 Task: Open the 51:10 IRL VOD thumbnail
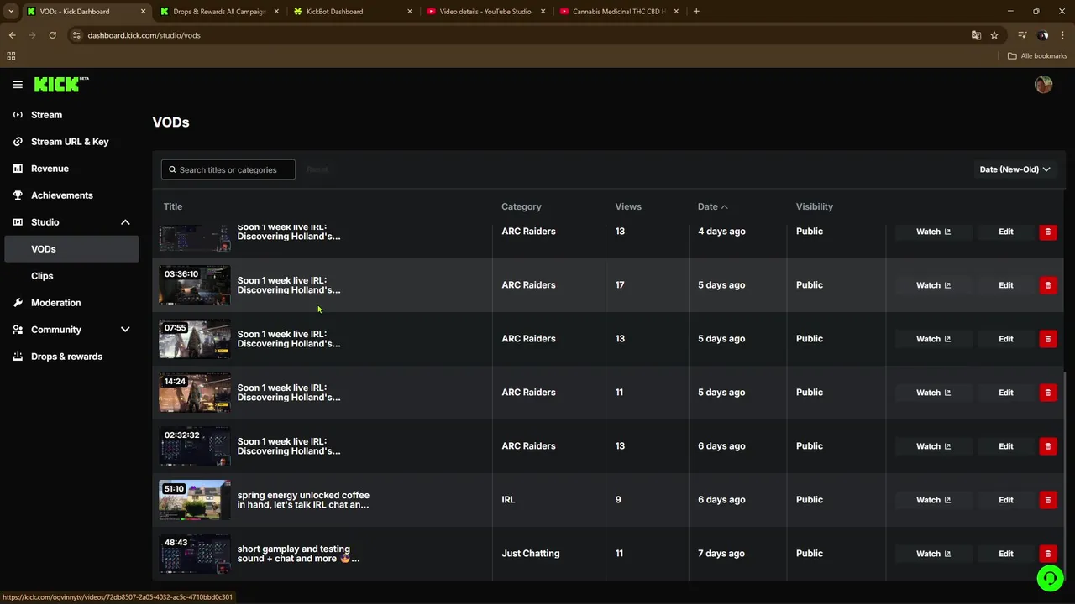[195, 500]
